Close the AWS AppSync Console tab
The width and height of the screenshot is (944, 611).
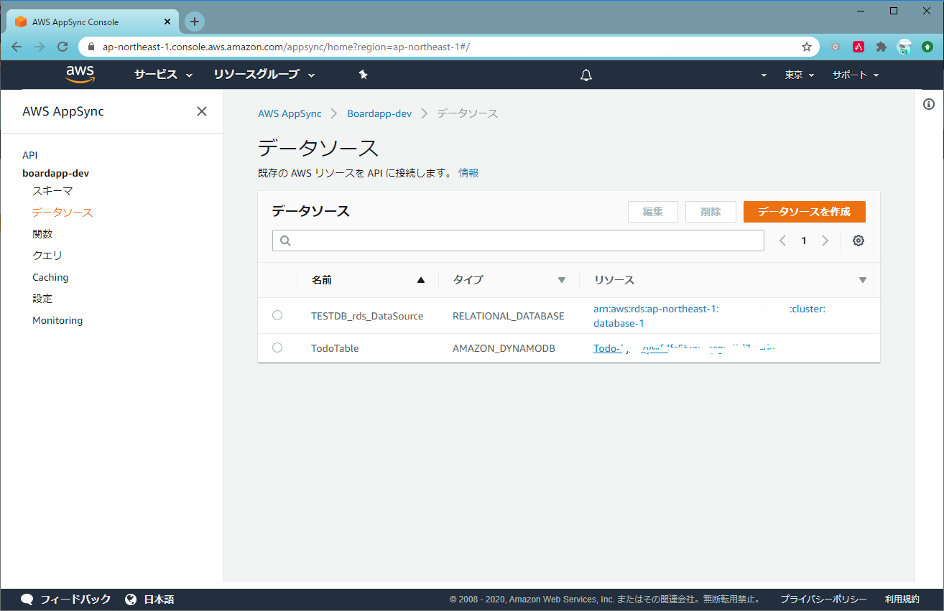(167, 22)
